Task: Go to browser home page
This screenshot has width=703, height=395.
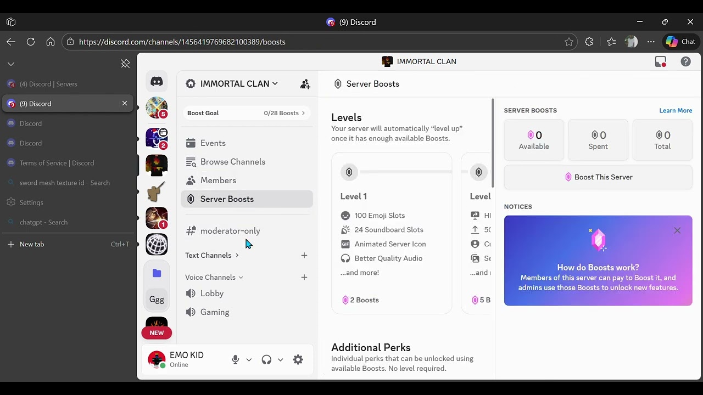Action: pyautogui.click(x=51, y=42)
